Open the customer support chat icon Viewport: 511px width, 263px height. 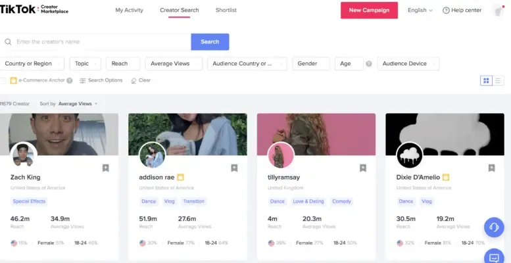pyautogui.click(x=494, y=227)
